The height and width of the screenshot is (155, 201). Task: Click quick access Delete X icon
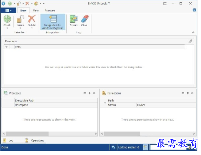pyautogui.click(x=27, y=3)
